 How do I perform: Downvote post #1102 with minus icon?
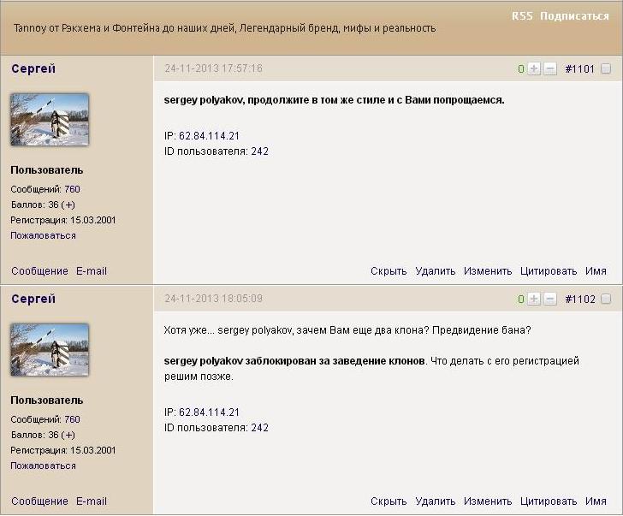click(549, 299)
